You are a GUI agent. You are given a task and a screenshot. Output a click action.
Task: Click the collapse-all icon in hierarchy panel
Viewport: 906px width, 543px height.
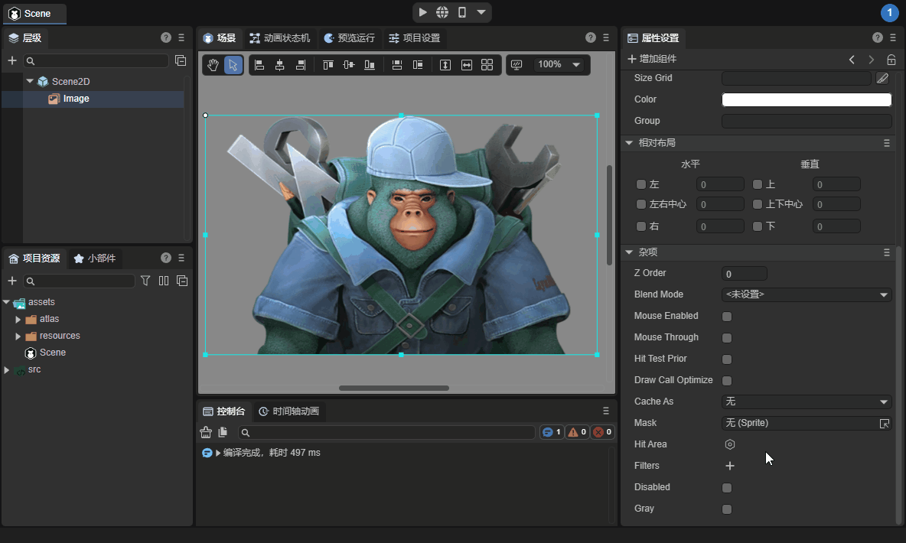[x=181, y=60]
